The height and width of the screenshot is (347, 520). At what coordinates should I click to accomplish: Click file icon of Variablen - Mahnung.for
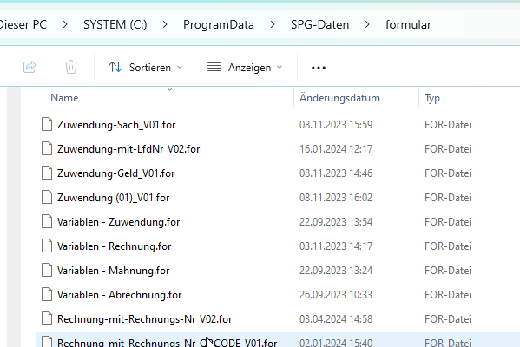pyautogui.click(x=47, y=271)
